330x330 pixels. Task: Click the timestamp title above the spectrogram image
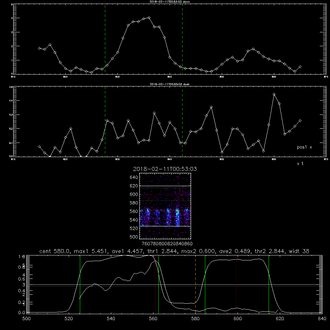tap(165, 169)
